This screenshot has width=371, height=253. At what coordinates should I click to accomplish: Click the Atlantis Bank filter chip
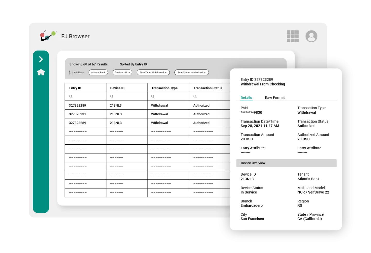(98, 73)
